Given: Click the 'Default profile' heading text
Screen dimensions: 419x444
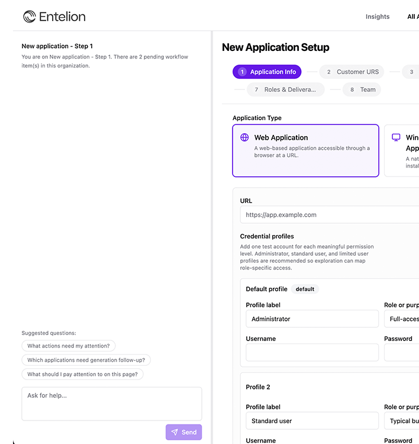Looking at the screenshot, I should (266, 289).
